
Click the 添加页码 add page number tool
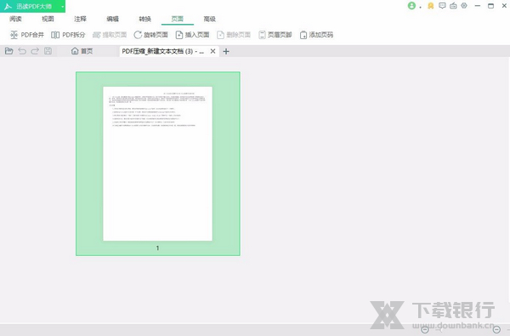[316, 35]
